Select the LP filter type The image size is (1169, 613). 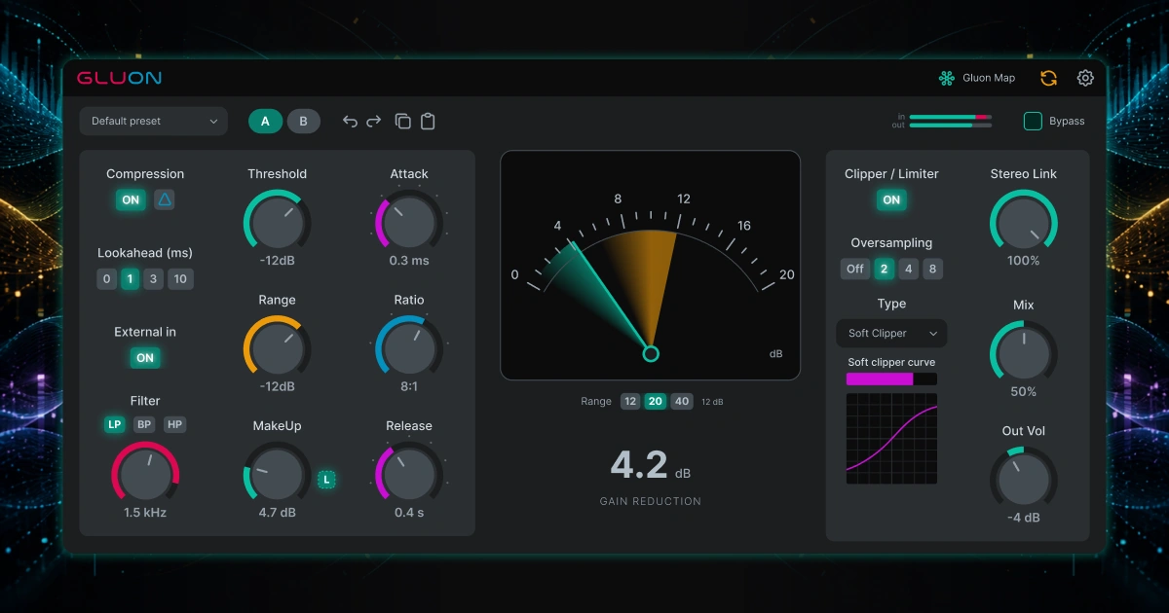[x=115, y=424]
